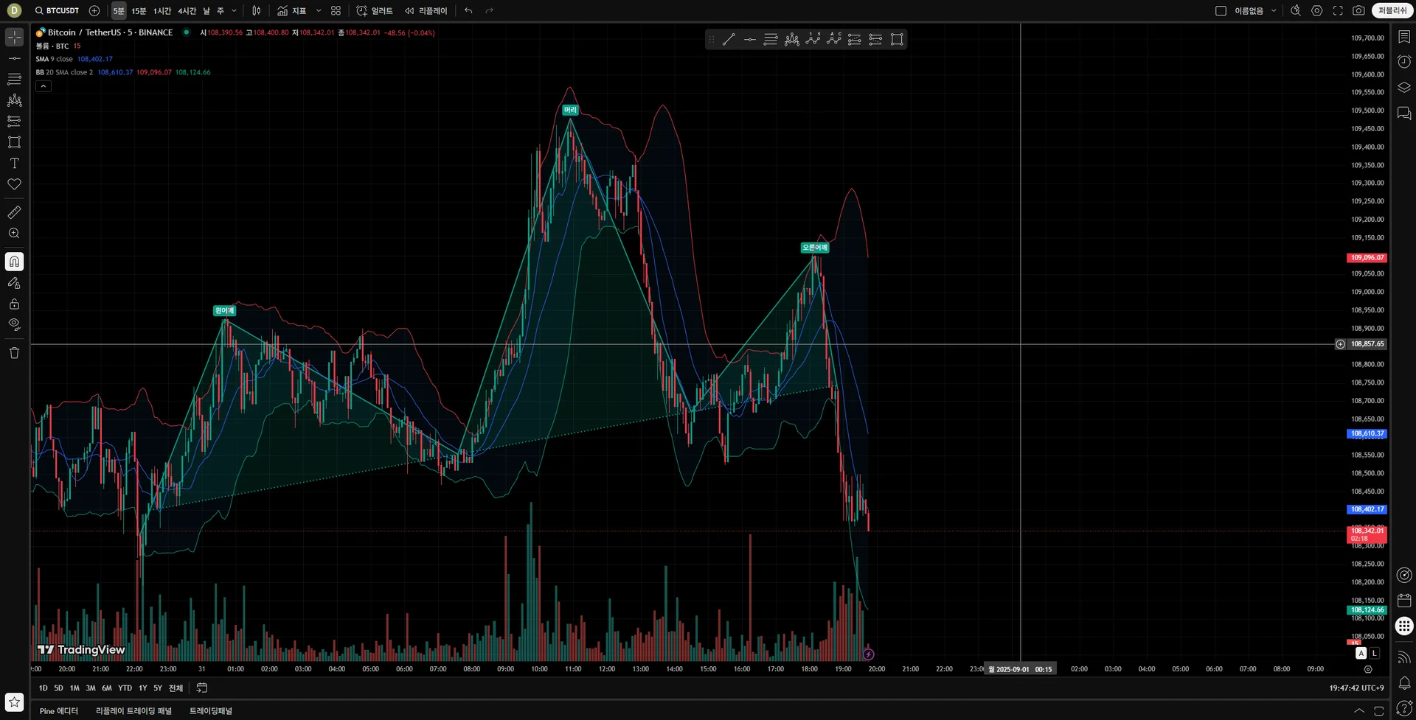Undo the last chart action
Viewport: 1416px width, 720px height.
coord(468,11)
